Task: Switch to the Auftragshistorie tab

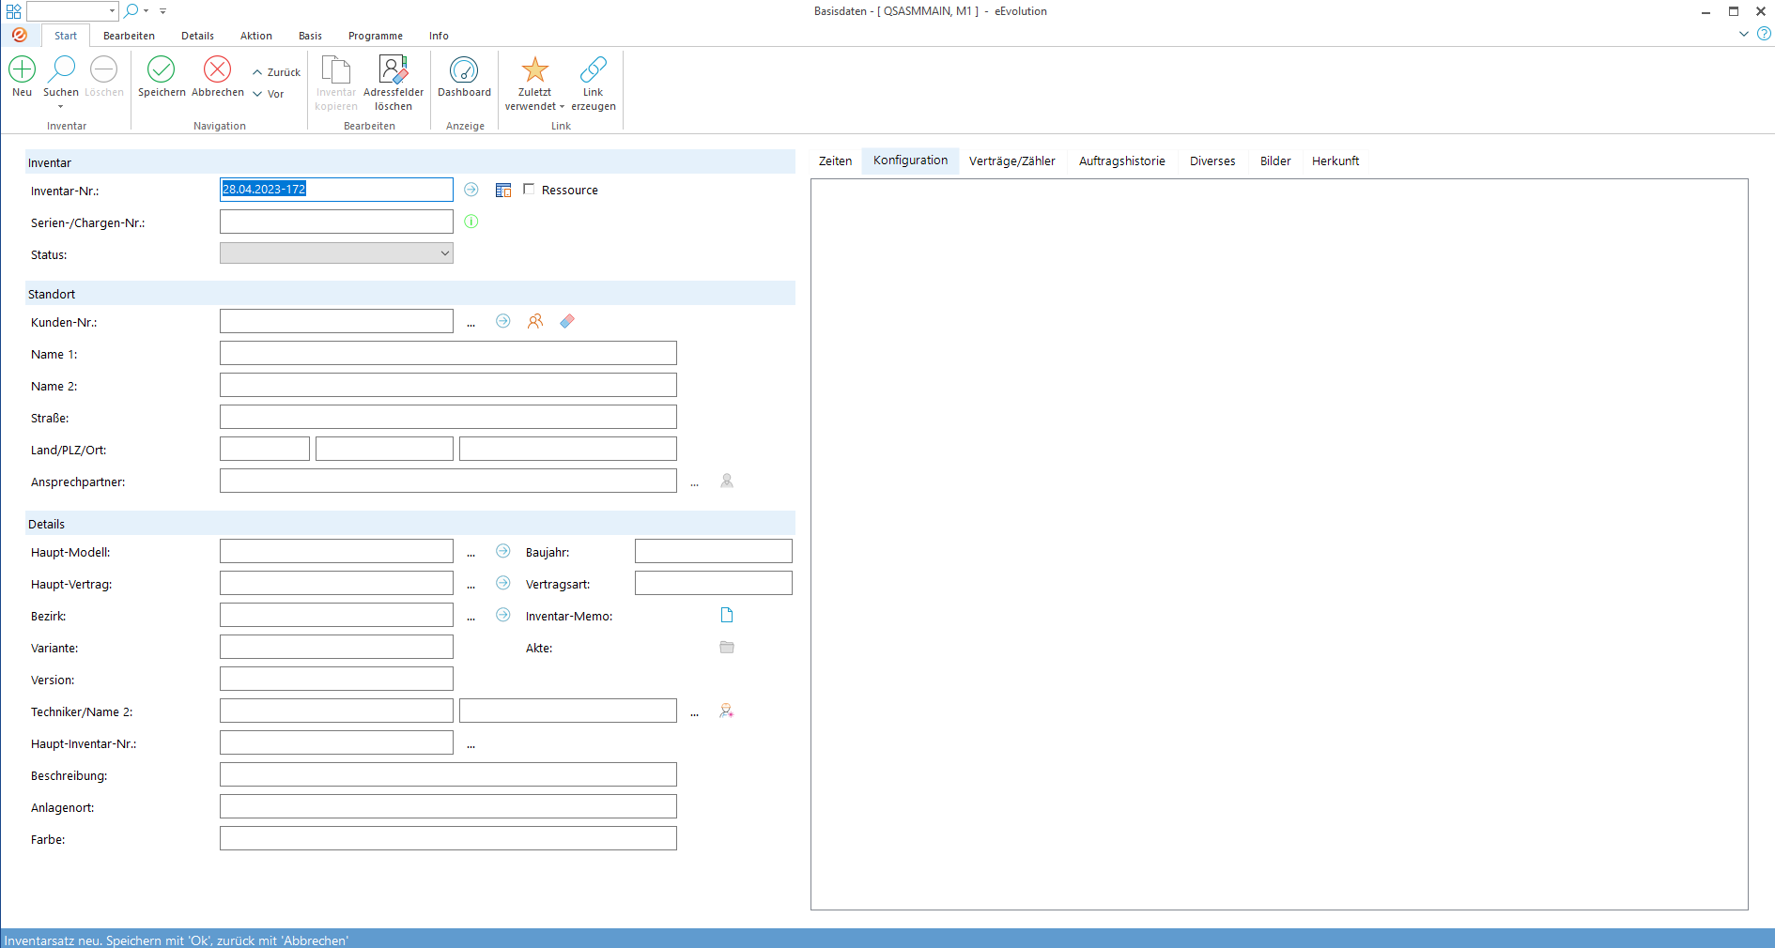Action: pyautogui.click(x=1121, y=161)
